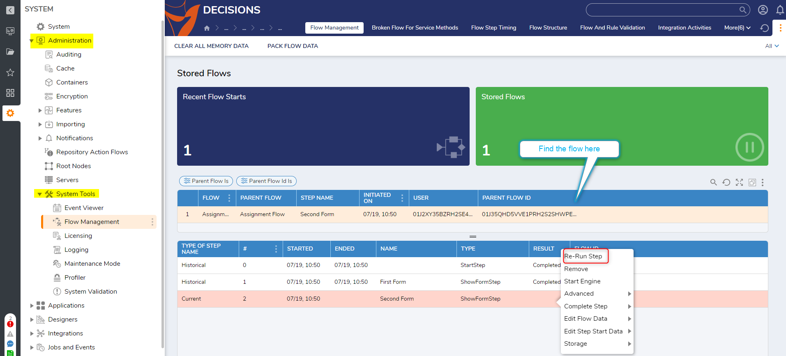Image resolution: width=786 pixels, height=356 pixels.
Task: Open Storage submenu in context menu
Action: [x=597, y=344]
